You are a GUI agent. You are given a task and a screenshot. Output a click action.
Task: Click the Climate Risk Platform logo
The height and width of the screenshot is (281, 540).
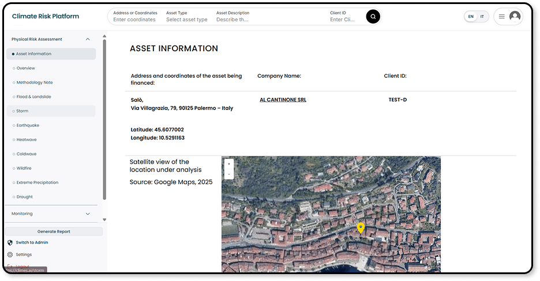[46, 16]
